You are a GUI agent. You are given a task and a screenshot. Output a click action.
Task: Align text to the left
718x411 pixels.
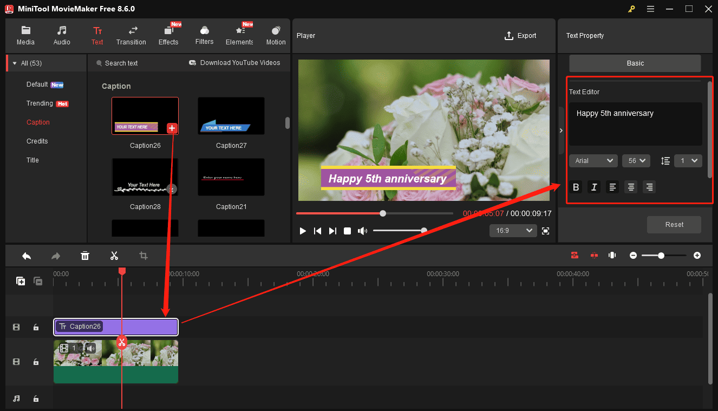pyautogui.click(x=612, y=187)
